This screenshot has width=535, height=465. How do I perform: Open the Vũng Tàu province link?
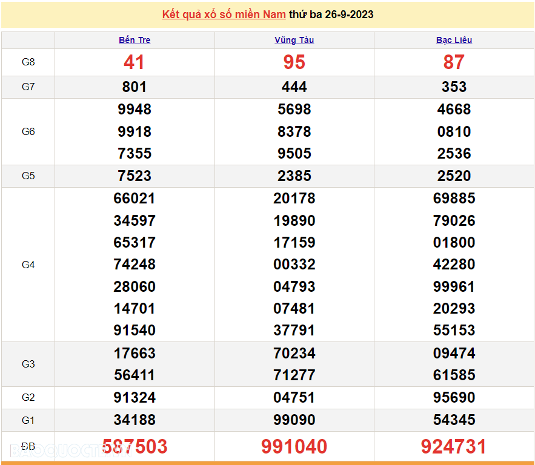[x=294, y=40]
